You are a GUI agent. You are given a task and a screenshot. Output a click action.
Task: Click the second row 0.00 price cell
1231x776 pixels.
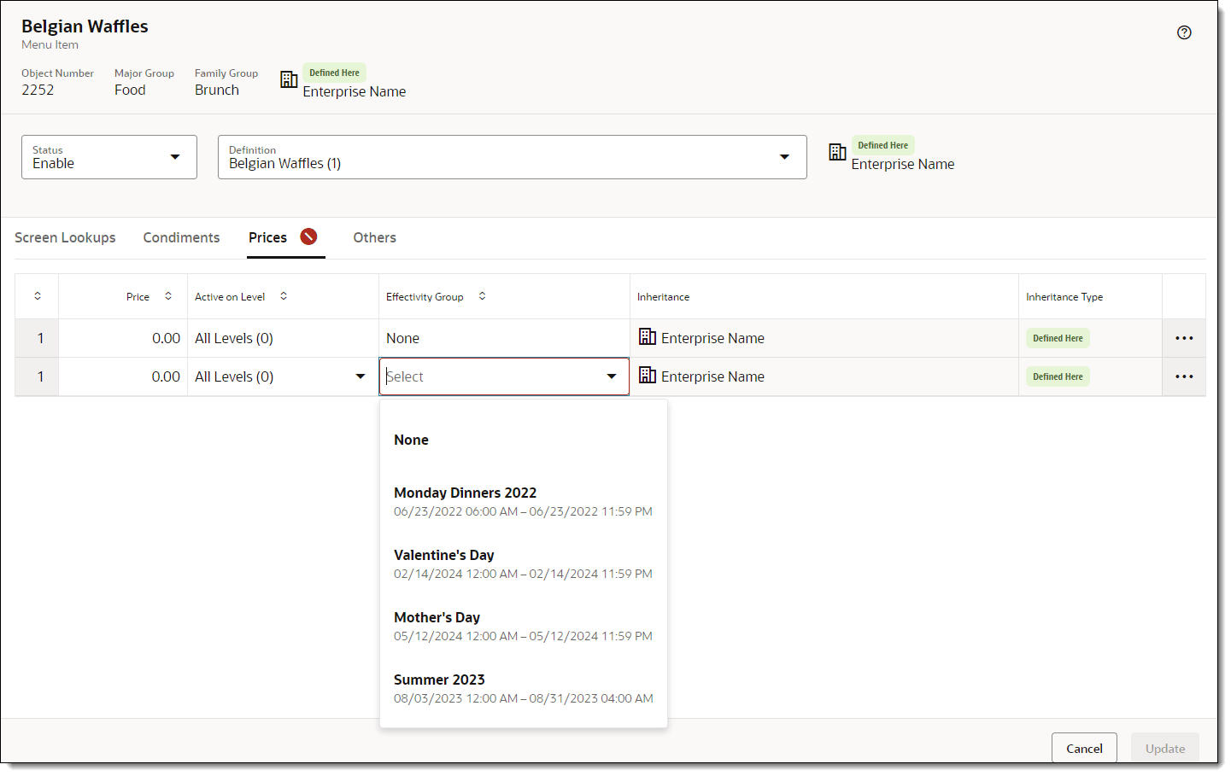coord(123,376)
